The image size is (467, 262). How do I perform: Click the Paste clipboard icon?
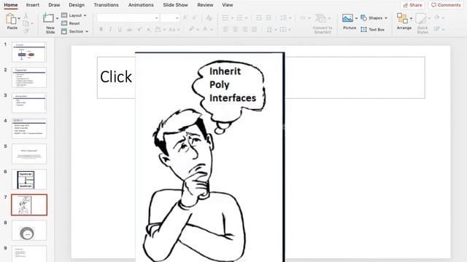coord(11,19)
